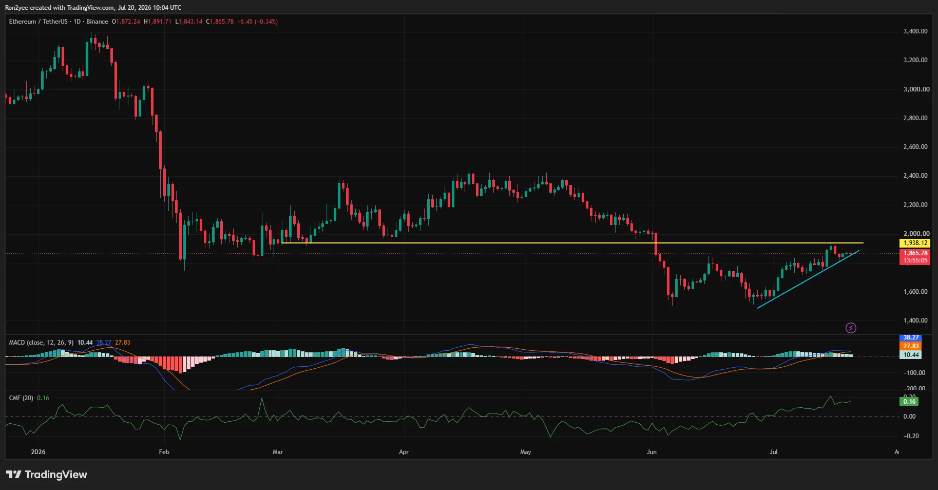Click the Jul label on time axis
The width and height of the screenshot is (938, 490).
point(774,452)
